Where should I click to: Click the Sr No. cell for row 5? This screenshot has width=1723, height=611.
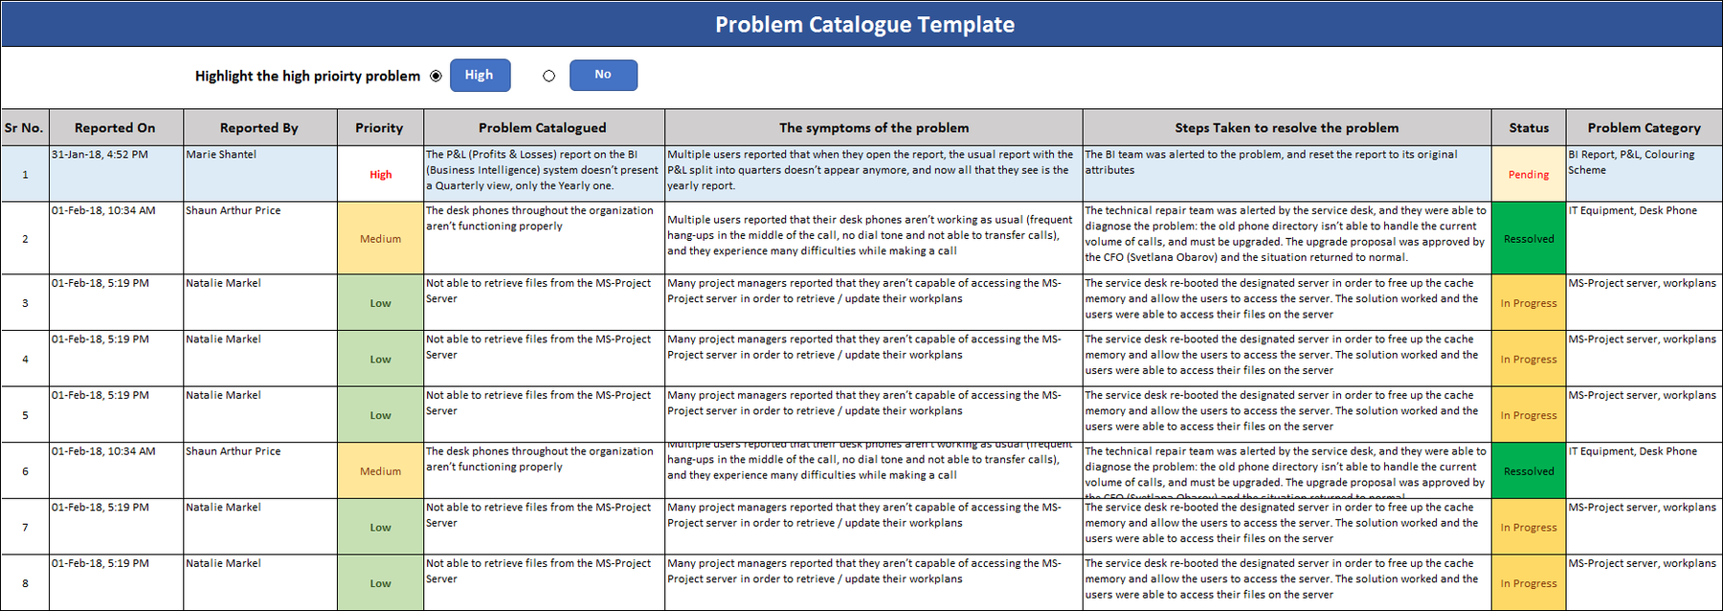point(25,414)
